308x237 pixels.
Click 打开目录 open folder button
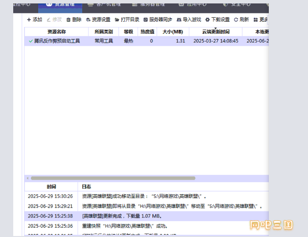coord(127,20)
